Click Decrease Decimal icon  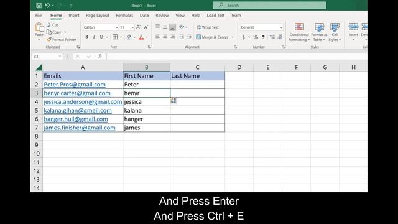pyautogui.click(x=280, y=37)
